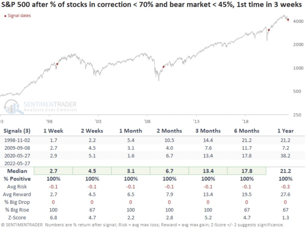This screenshot has height=229, width=306.
Task: Click the 2022-05-27 signal row date
Action: (17, 163)
